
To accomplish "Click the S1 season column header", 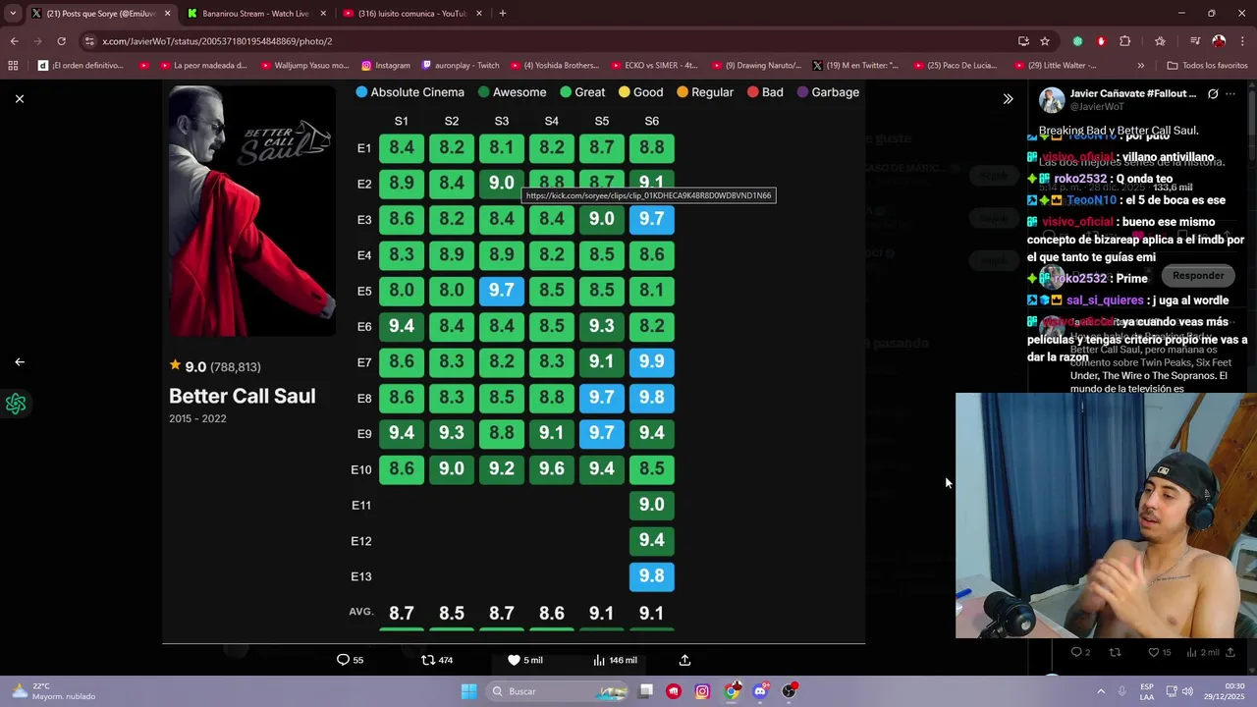I will (x=402, y=121).
